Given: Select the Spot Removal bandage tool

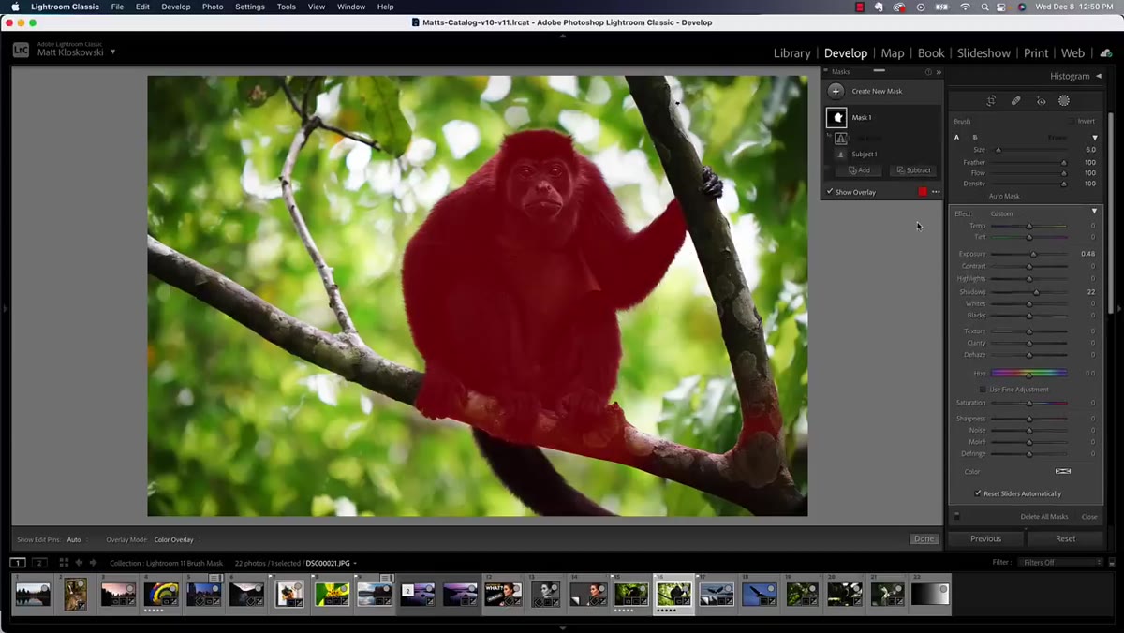Looking at the screenshot, I should pyautogui.click(x=1015, y=100).
